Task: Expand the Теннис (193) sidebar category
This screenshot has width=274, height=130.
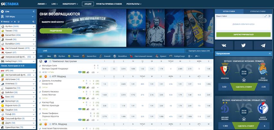Action: coord(34,31)
